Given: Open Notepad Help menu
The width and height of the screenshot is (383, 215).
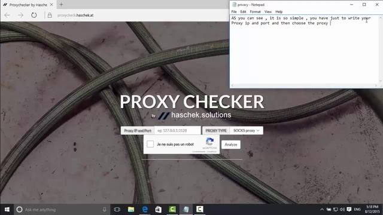Looking at the screenshot, I should (x=279, y=12).
